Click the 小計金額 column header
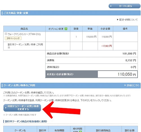 (x=105, y=29)
